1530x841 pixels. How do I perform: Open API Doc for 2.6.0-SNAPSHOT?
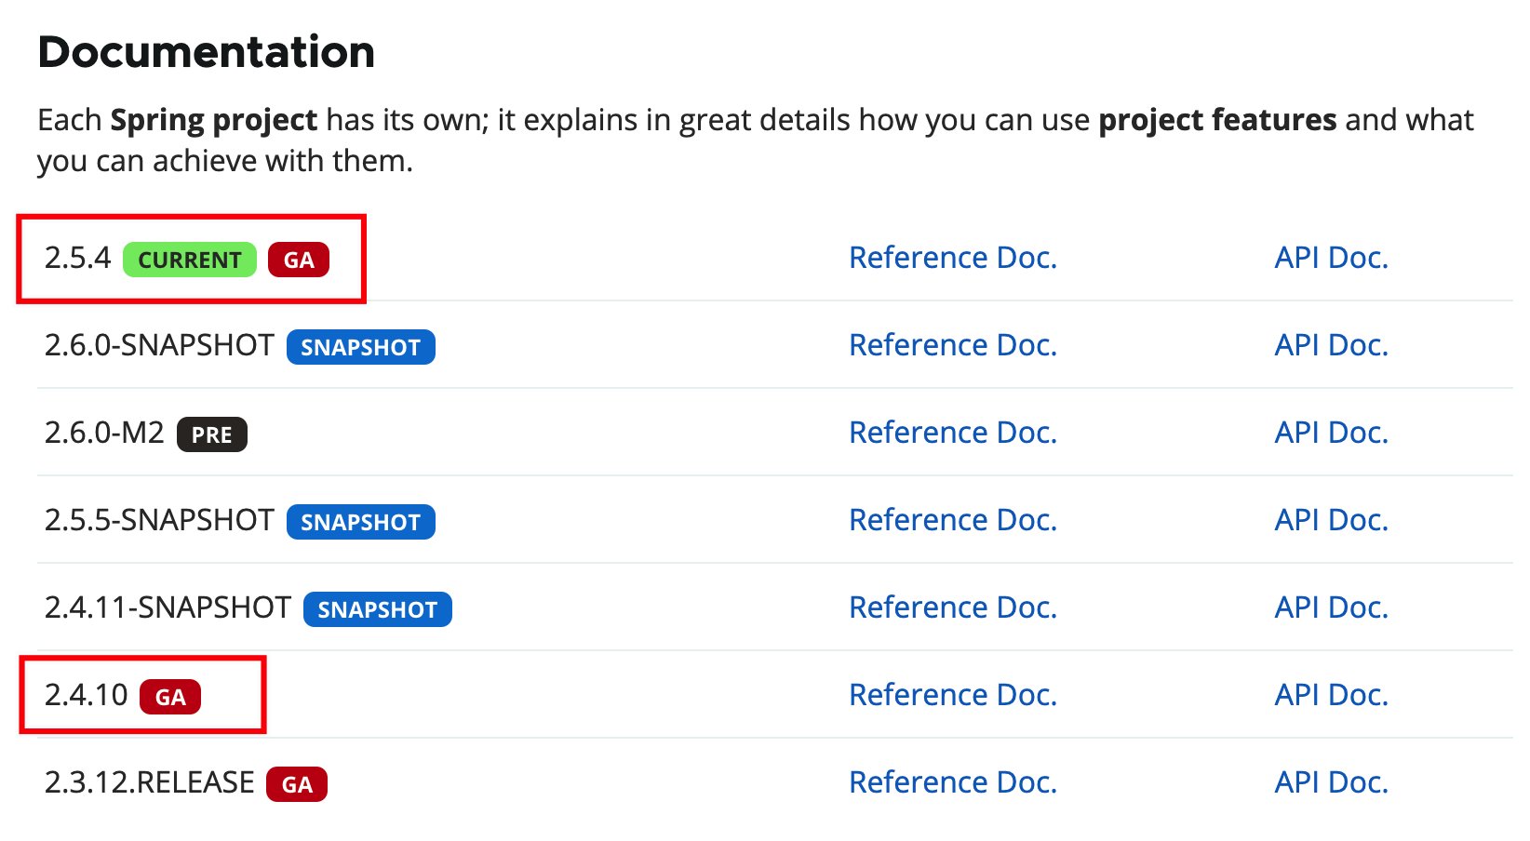click(1331, 345)
